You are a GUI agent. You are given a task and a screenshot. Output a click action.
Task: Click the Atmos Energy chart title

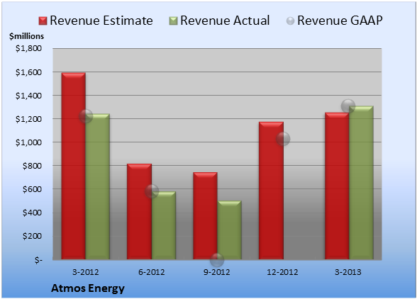click(x=88, y=288)
